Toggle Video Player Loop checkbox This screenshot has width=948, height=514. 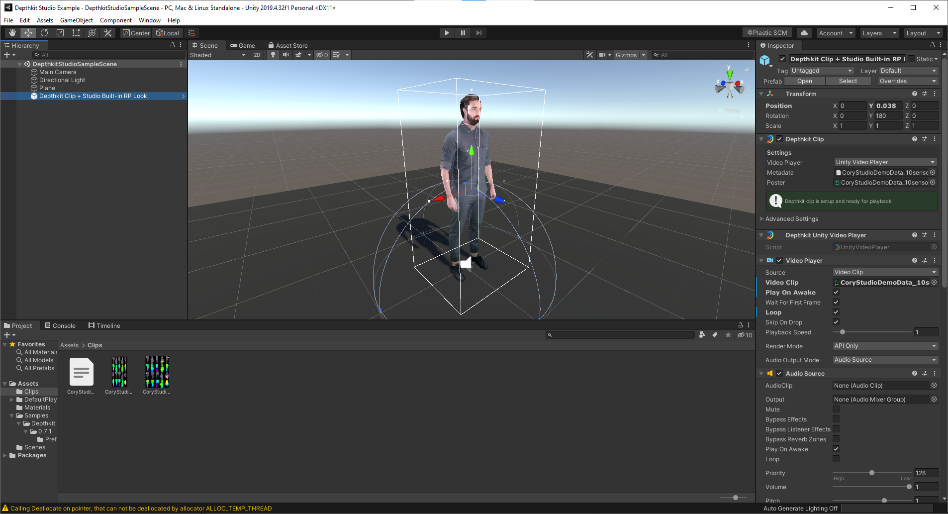(x=836, y=312)
